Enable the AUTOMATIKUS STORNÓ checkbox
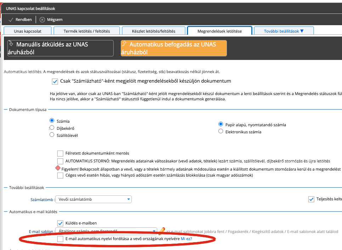The image size is (342, 250). (60, 161)
